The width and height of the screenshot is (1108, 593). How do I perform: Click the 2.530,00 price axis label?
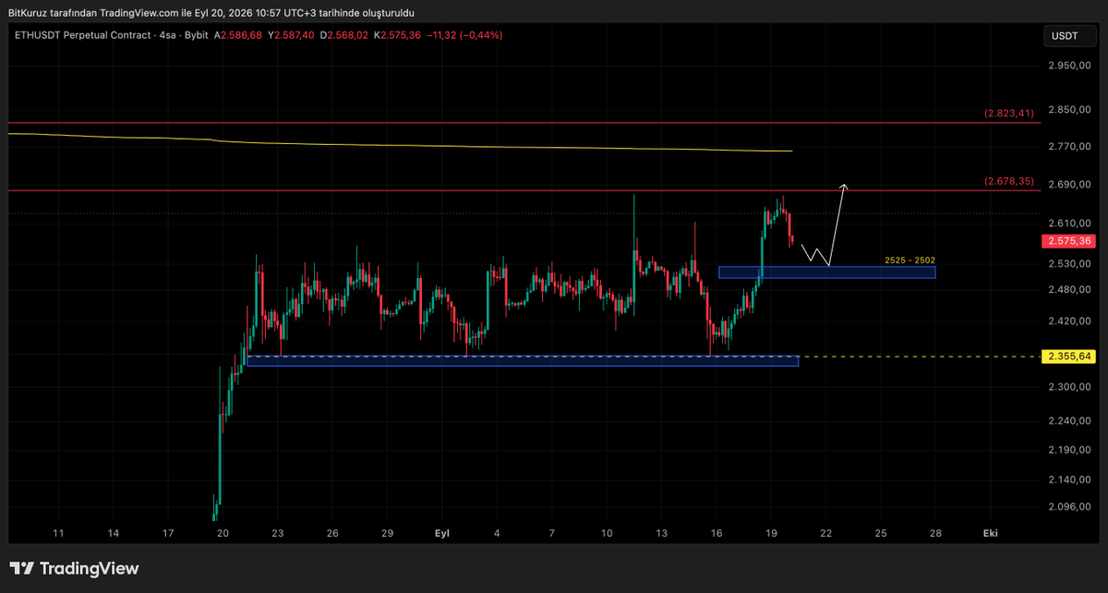click(x=1069, y=264)
